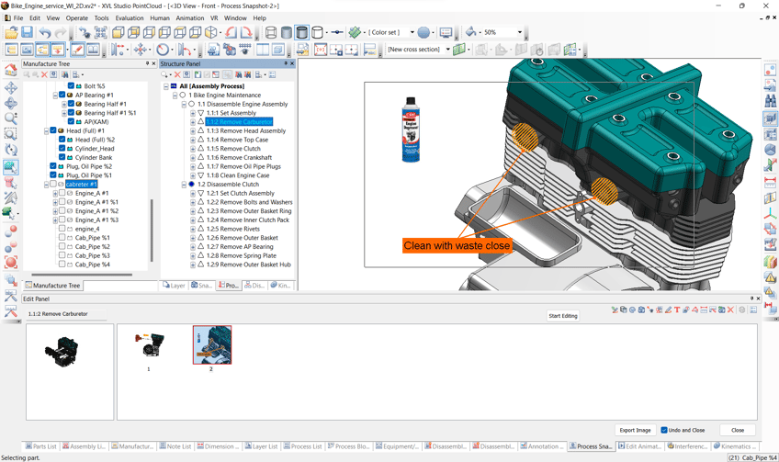The height and width of the screenshot is (462, 779).
Task: Click the red X delete icon in Structure Panel
Action: point(177,75)
